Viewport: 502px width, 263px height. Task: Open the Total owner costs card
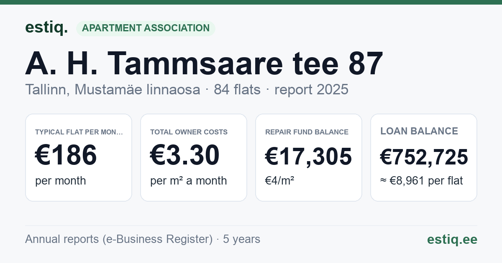[x=194, y=157]
